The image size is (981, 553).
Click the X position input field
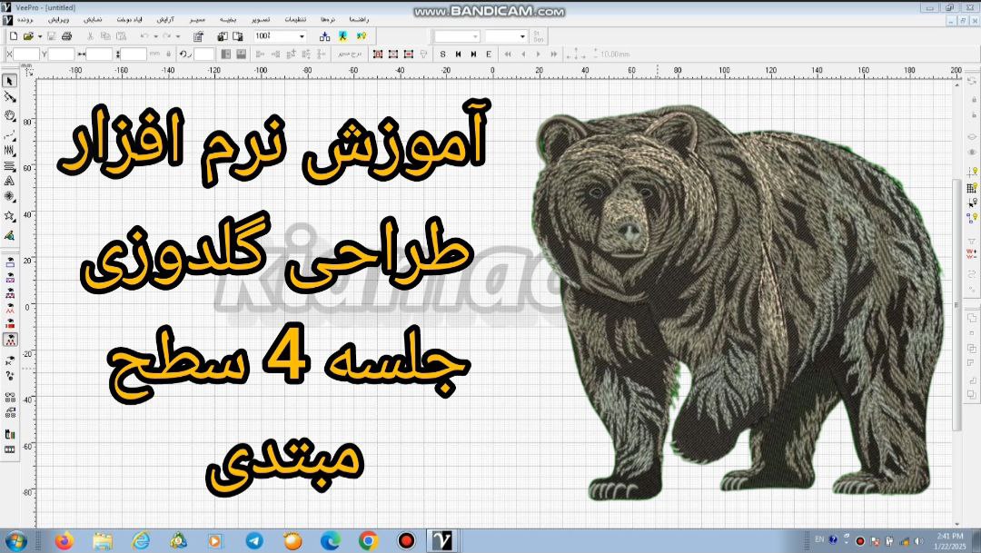[x=26, y=54]
